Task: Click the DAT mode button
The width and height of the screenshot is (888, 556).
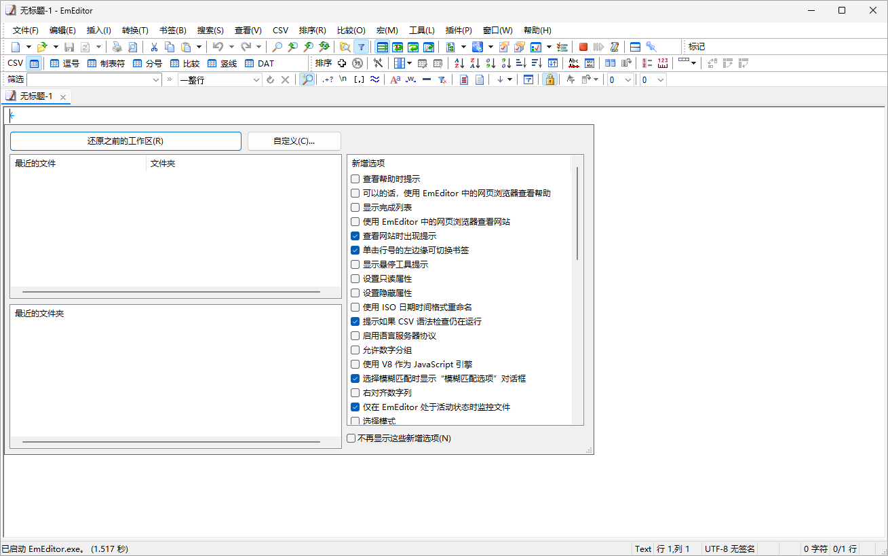Action: (x=259, y=63)
